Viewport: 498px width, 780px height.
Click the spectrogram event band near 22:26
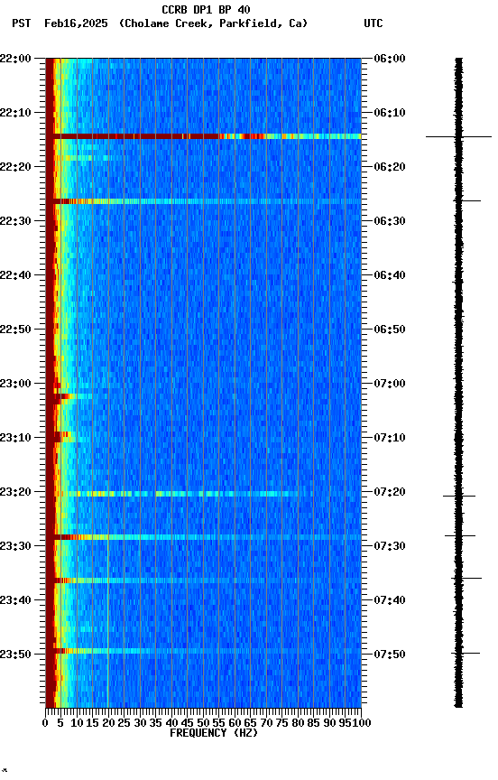coord(203,201)
